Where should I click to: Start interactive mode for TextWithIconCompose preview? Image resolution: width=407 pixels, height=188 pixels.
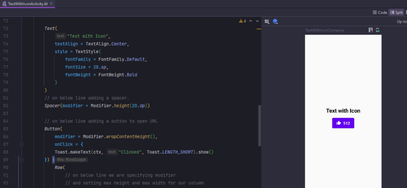click(x=371, y=30)
